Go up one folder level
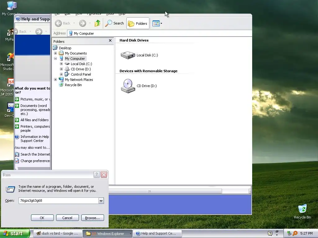 point(98,23)
